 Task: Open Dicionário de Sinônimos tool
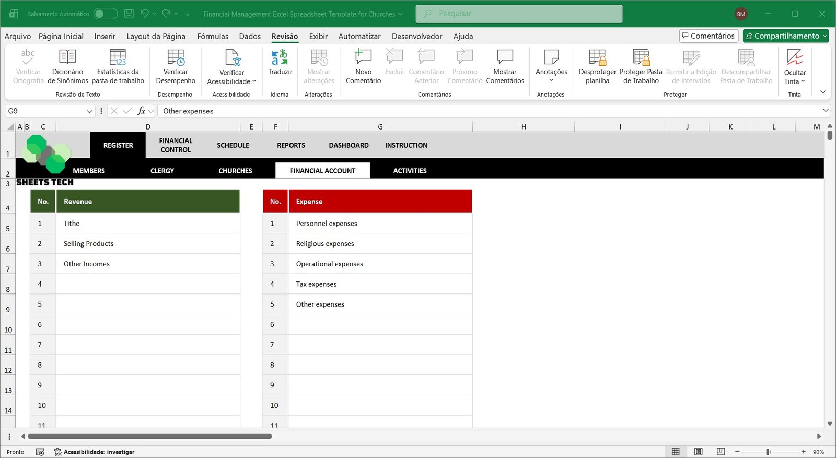click(67, 57)
